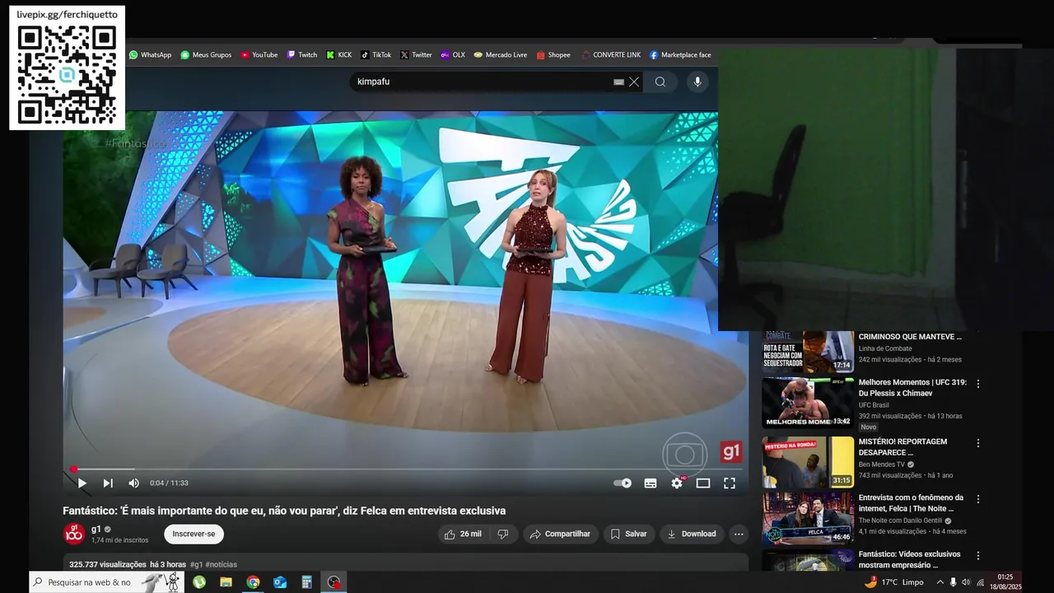Screen dimensions: 1054x593
Task: Open options menu for Entrevista Felca video
Action: [978, 499]
